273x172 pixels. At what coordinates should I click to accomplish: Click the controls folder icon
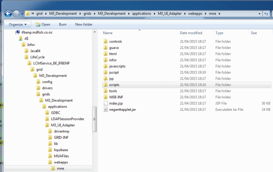pos(105,42)
